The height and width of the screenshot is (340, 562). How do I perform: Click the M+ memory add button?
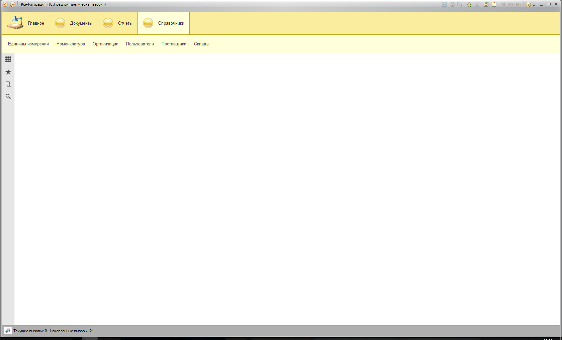click(x=511, y=4)
